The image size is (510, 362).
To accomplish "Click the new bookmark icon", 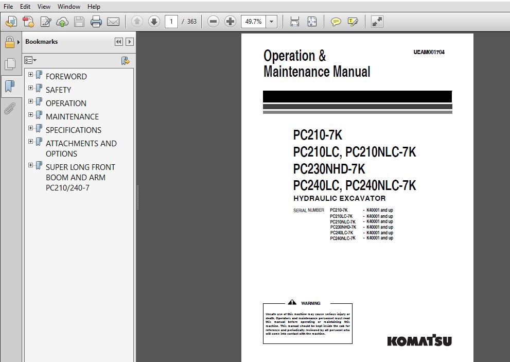I will (x=125, y=61).
